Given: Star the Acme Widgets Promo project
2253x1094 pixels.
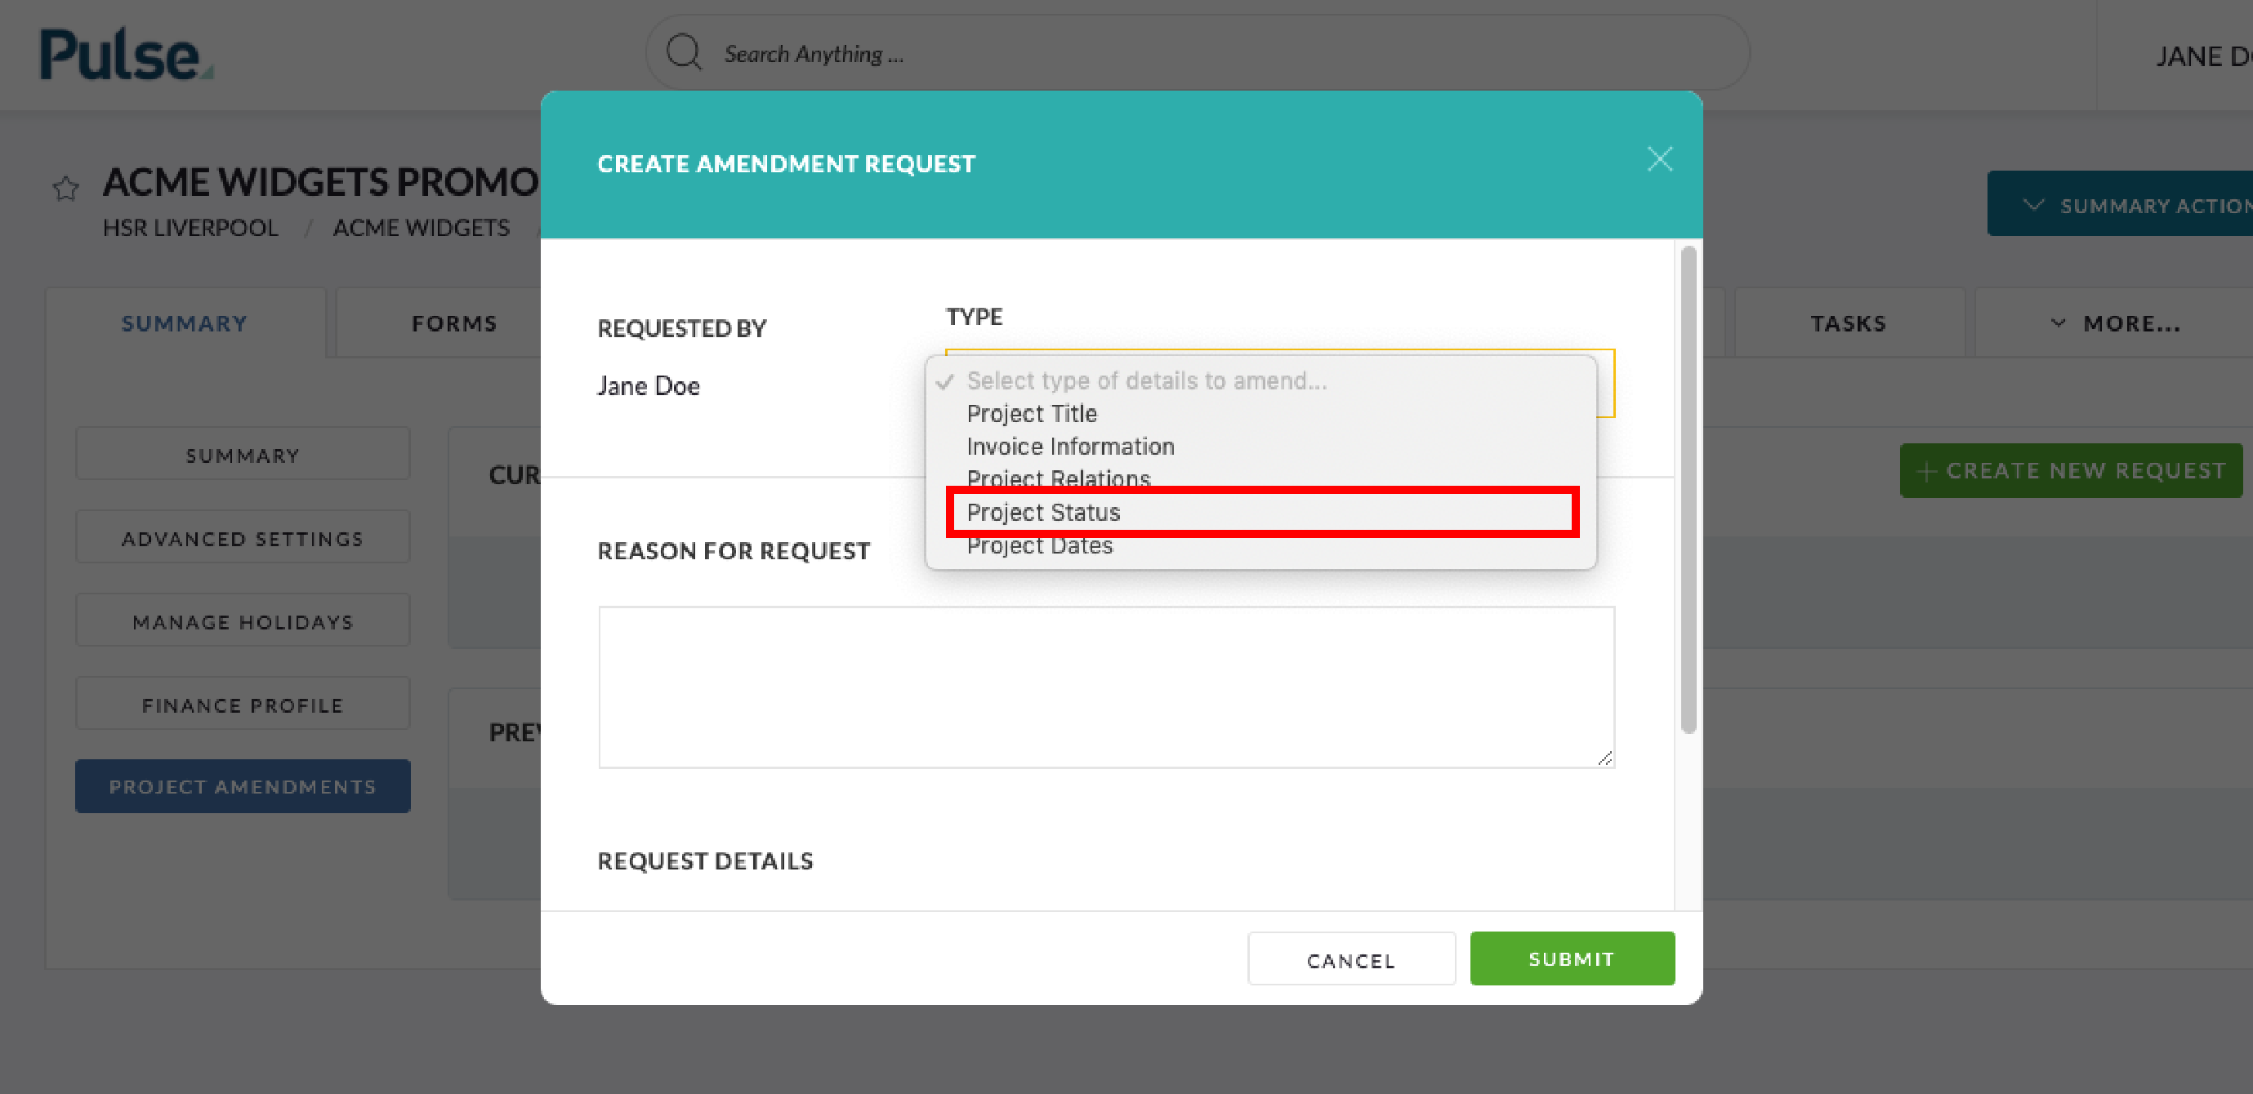Looking at the screenshot, I should coord(65,187).
